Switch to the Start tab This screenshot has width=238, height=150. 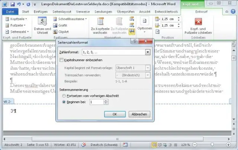pos(25,12)
